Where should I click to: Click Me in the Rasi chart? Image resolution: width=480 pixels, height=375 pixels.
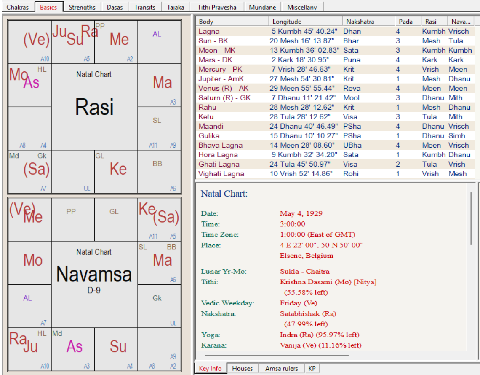pos(119,39)
